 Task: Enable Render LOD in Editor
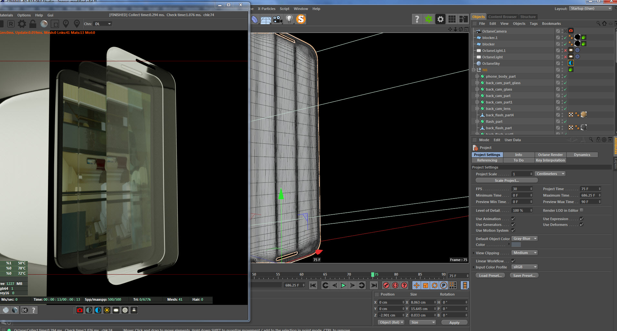pyautogui.click(x=581, y=210)
